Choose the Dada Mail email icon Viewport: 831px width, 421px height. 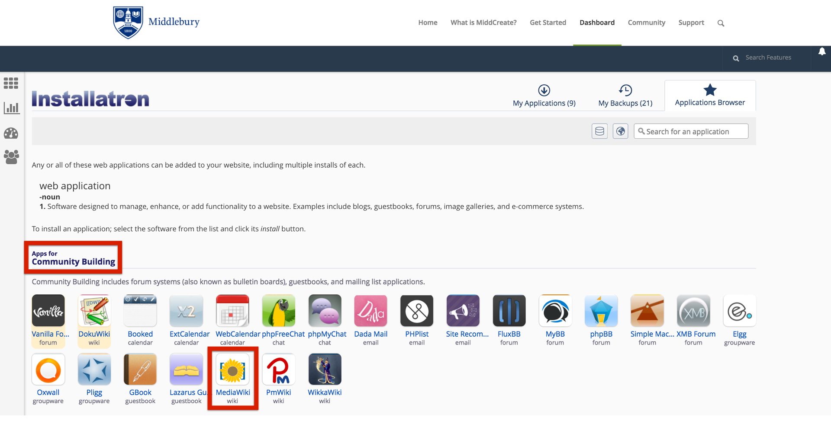pyautogui.click(x=370, y=311)
